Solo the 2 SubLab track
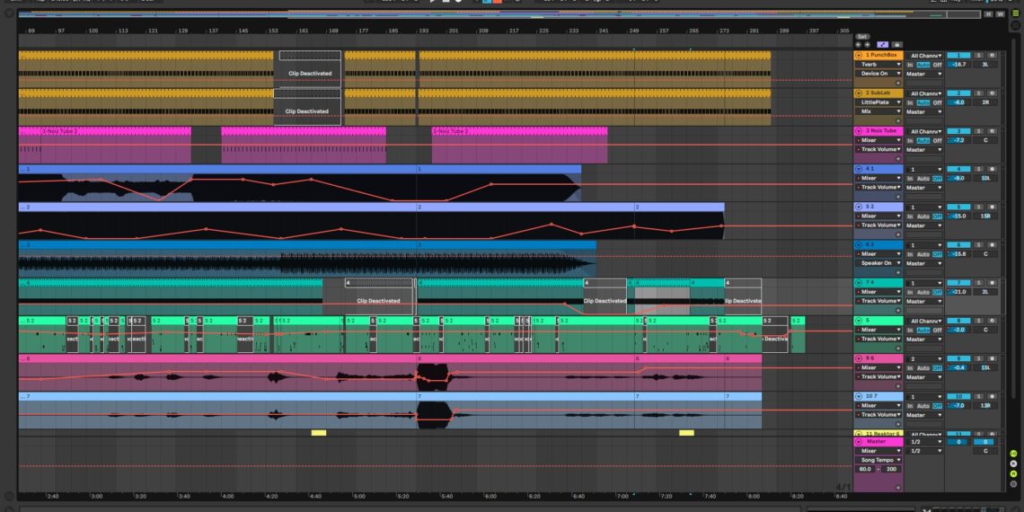Image resolution: width=1024 pixels, height=512 pixels. coord(978,93)
